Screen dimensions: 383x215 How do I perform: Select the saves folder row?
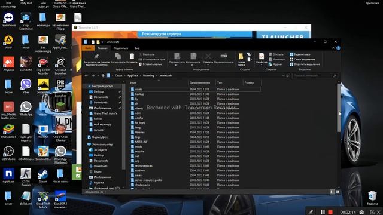point(195,175)
